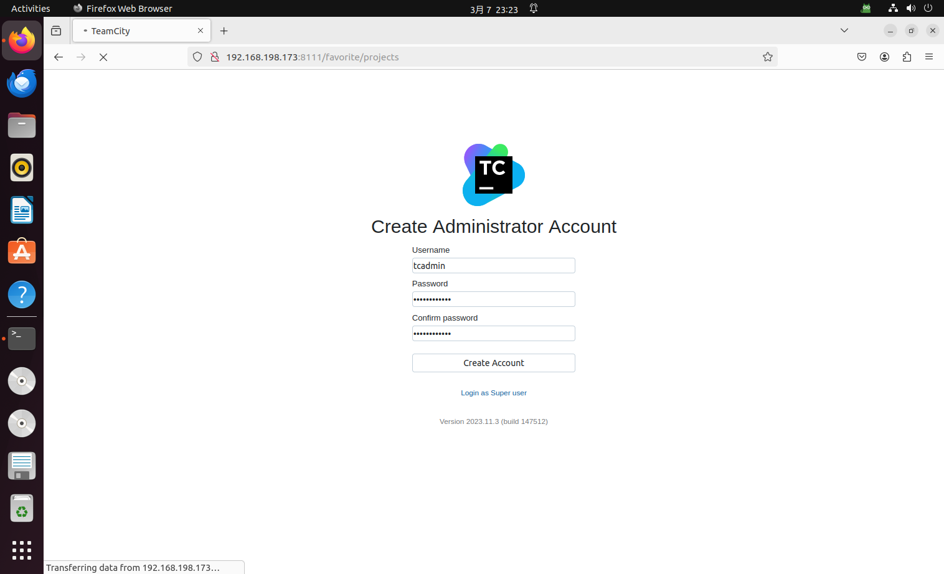The height and width of the screenshot is (574, 944).
Task: Open the clock and calendar menu
Action: 494,9
